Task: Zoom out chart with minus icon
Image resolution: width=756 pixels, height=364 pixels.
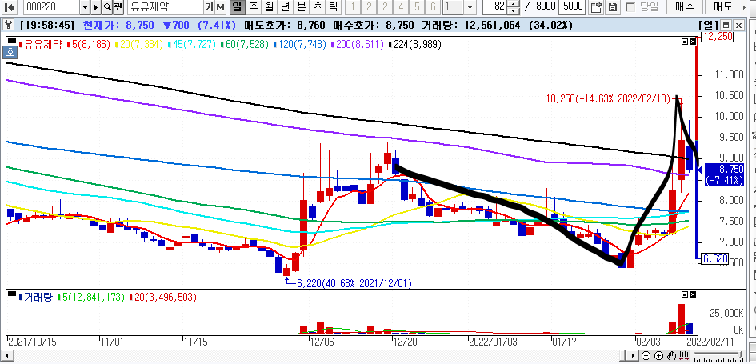Action: 646,356
